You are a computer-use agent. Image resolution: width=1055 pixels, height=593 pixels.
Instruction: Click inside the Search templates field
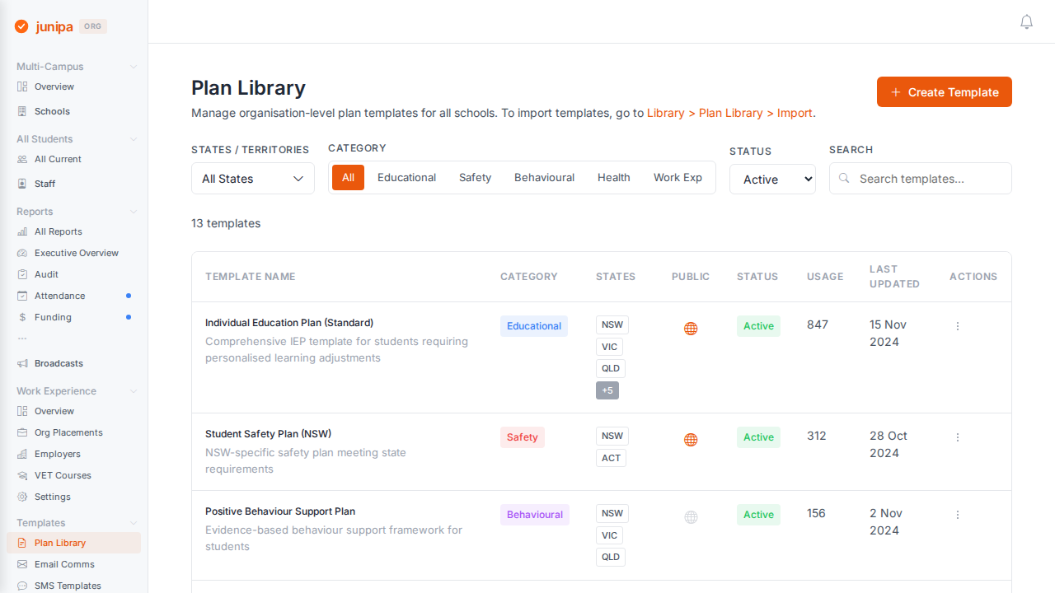(920, 178)
